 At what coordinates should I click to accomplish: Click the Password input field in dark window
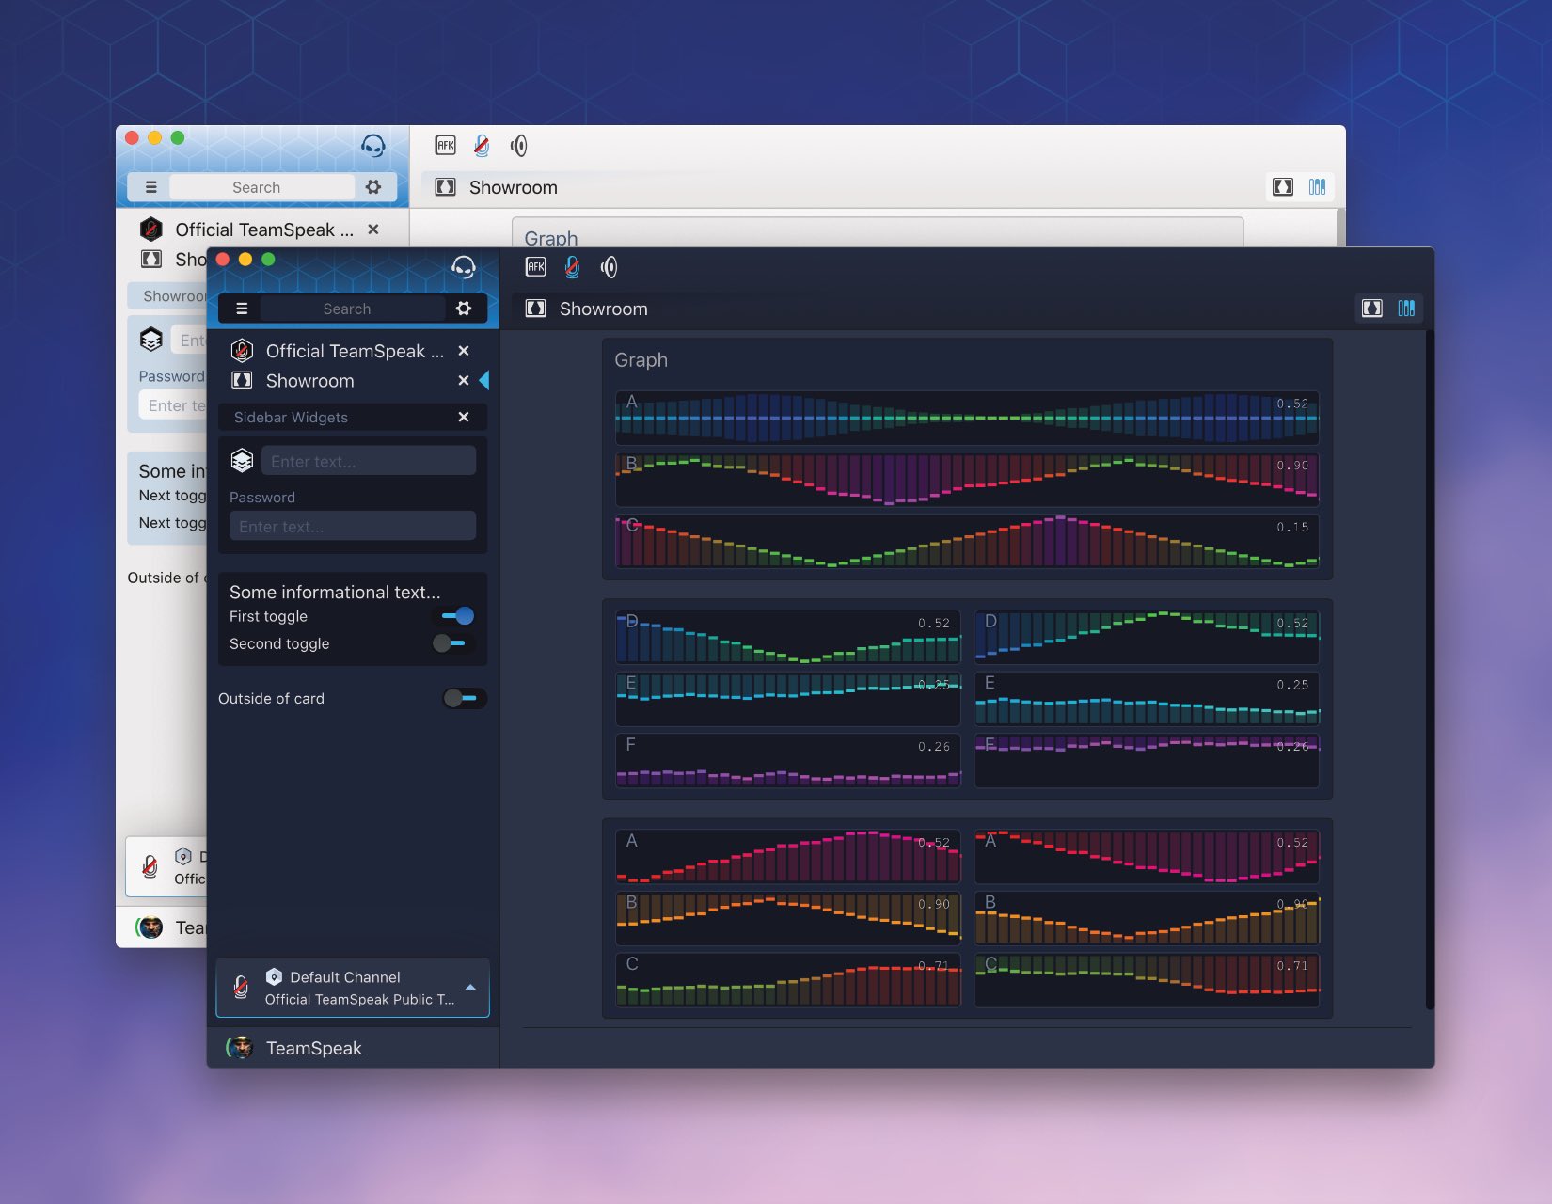[x=353, y=526]
